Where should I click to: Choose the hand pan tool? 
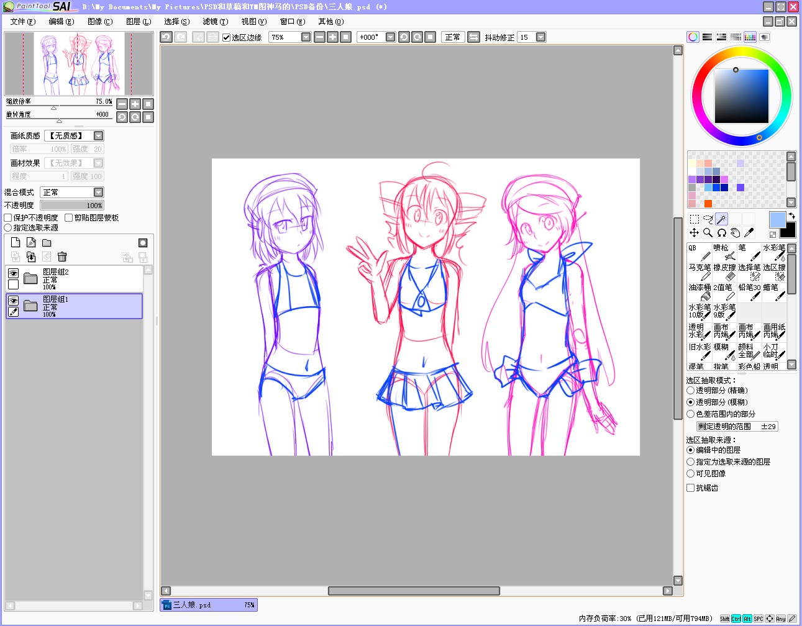click(735, 233)
